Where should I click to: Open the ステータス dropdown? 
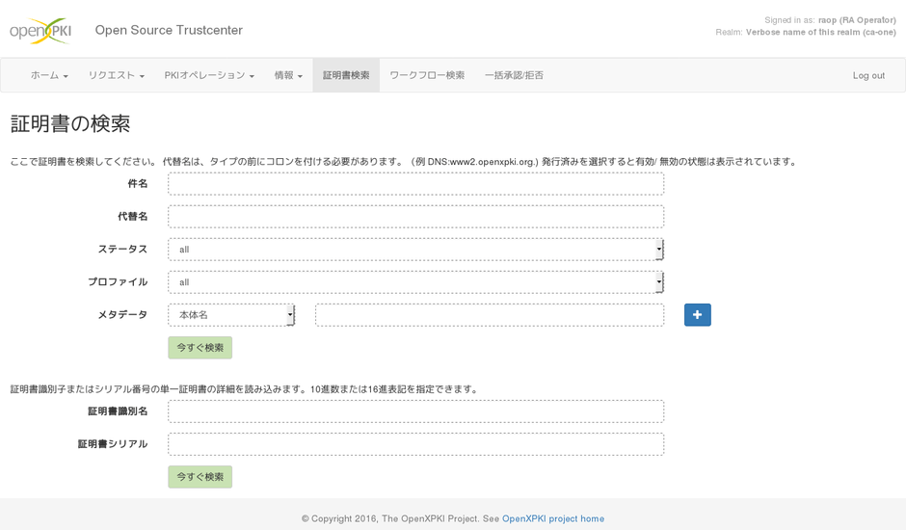point(415,250)
